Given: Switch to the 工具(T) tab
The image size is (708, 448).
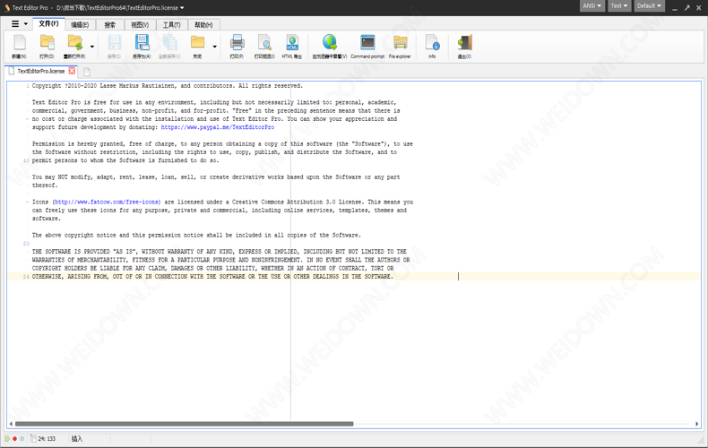Looking at the screenshot, I should [x=171, y=25].
